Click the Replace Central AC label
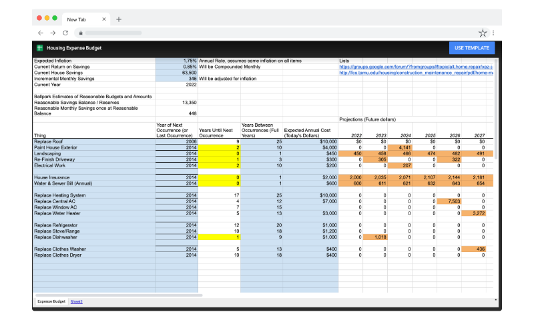 pyautogui.click(x=55, y=201)
